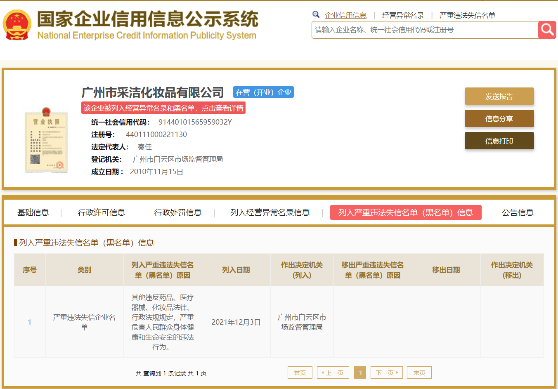
Task: Click legal representative name 秦佳
Action: click(145, 147)
